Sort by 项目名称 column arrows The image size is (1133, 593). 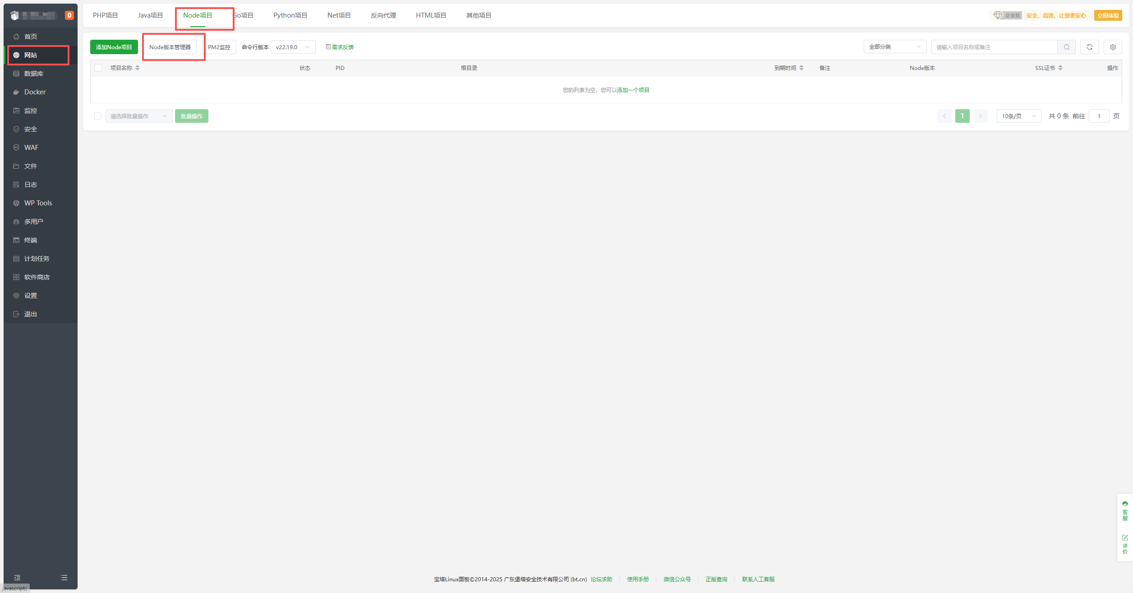coord(138,68)
